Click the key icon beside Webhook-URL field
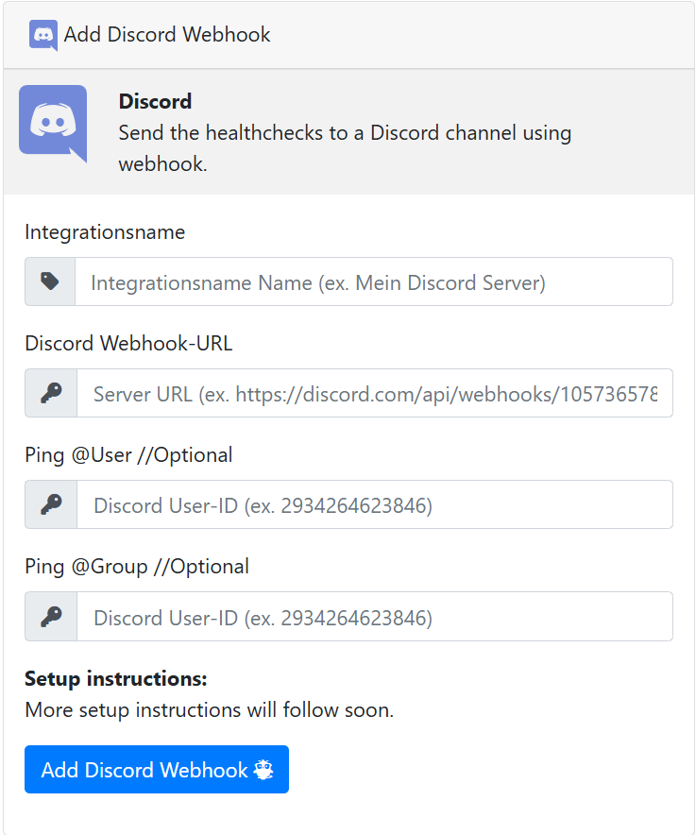 click(51, 393)
